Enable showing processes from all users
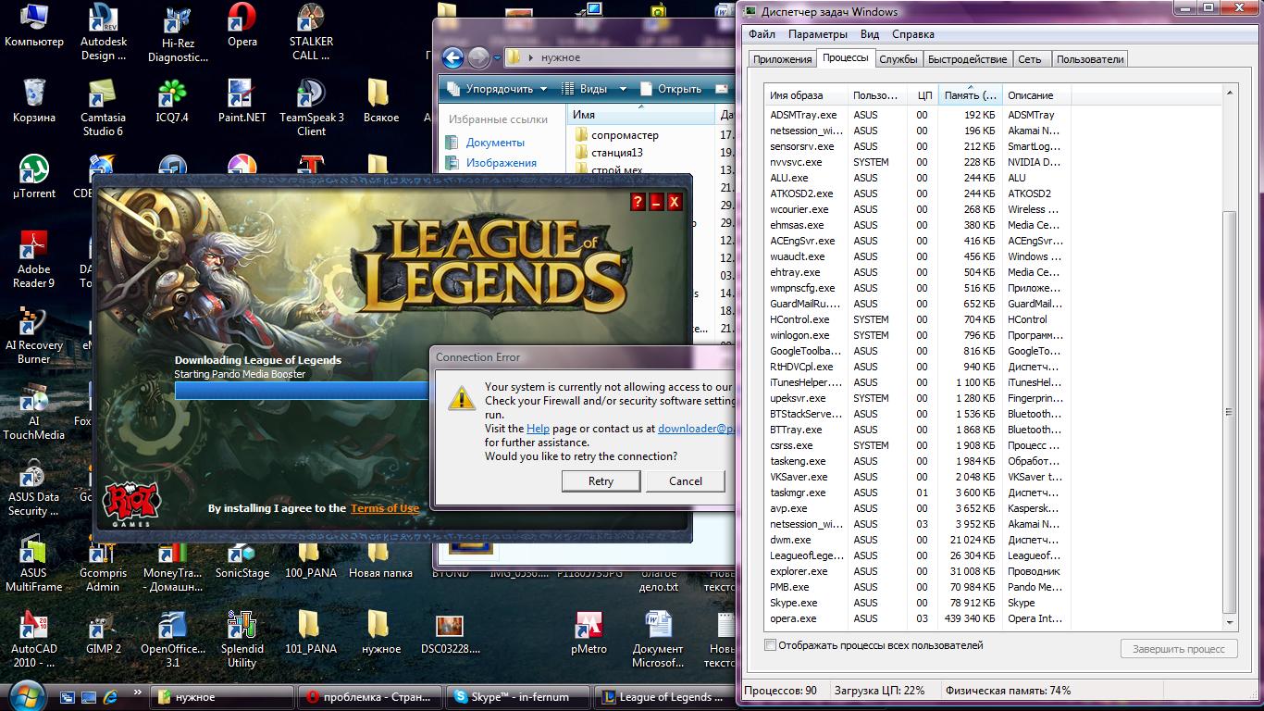This screenshot has height=711, width=1264. 771,645
